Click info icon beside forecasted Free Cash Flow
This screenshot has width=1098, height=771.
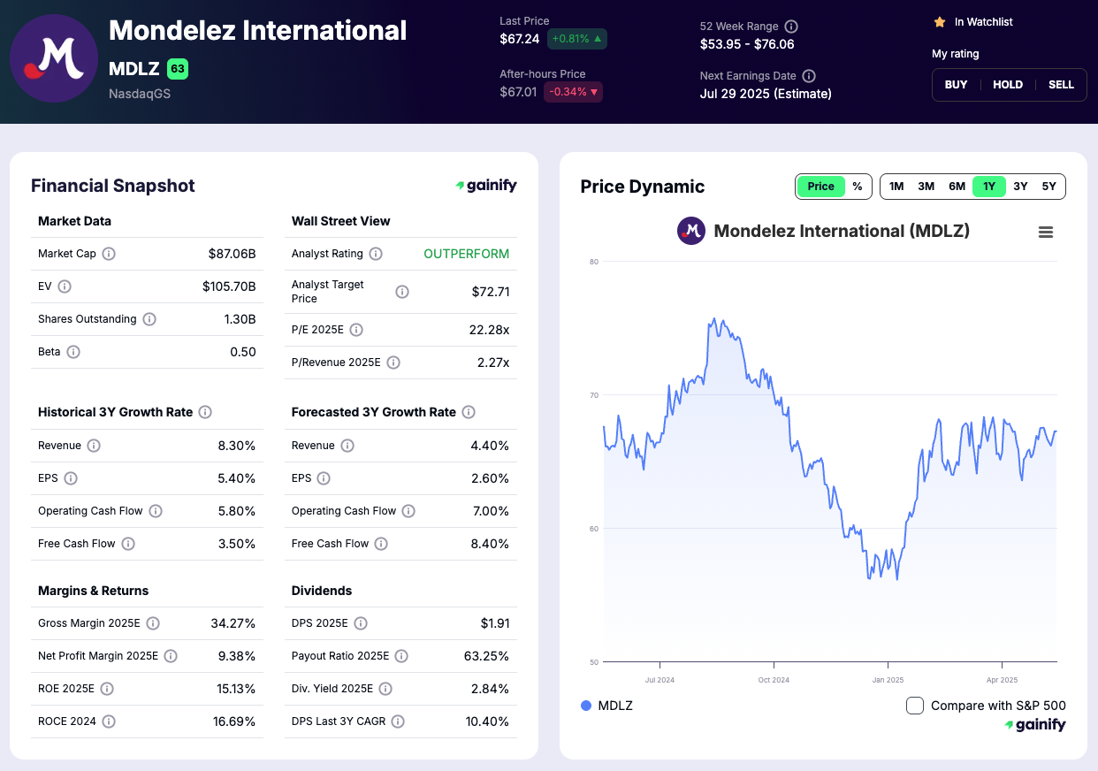(381, 544)
